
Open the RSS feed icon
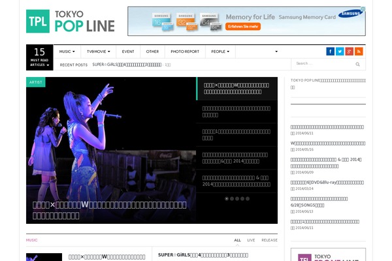click(x=359, y=52)
